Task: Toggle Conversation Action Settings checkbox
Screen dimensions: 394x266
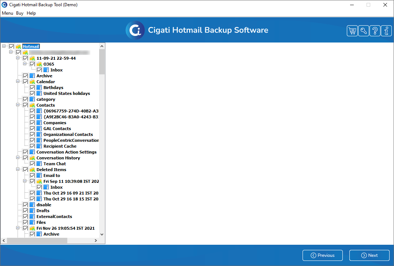Action: tap(25, 152)
